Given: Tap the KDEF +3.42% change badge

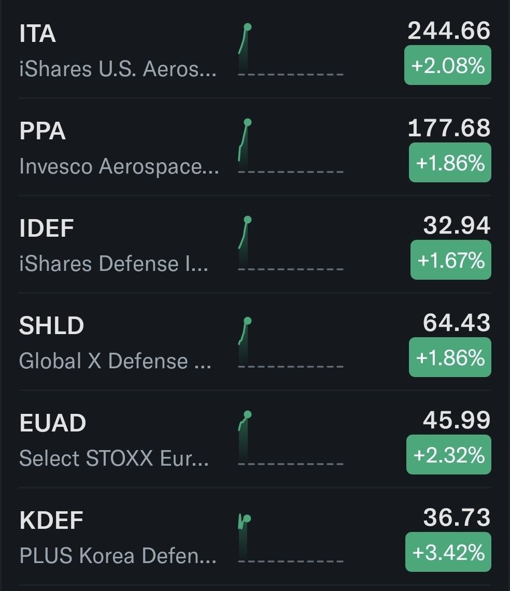Looking at the screenshot, I should click(x=448, y=552).
